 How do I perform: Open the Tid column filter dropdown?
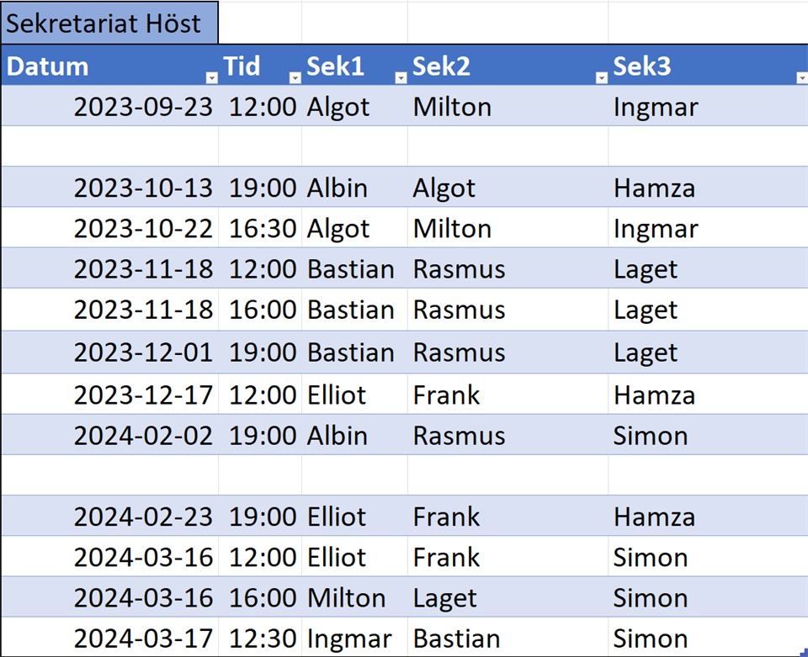[295, 77]
